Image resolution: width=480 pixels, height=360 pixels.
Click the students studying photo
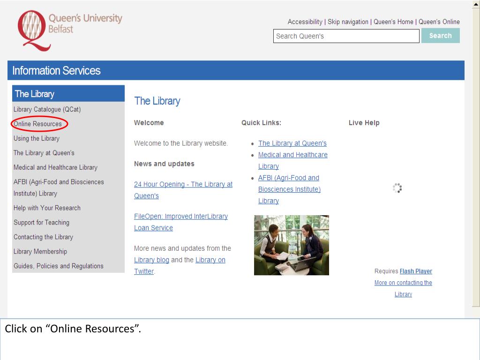pos(292,245)
